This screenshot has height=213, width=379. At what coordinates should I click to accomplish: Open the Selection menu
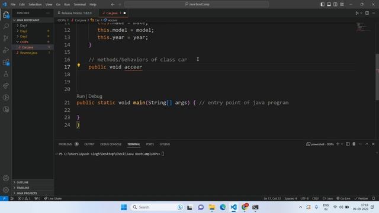35,4
